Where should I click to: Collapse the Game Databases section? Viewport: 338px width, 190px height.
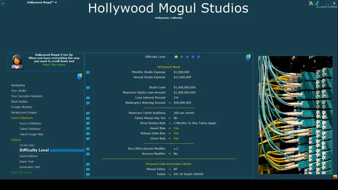(22, 118)
